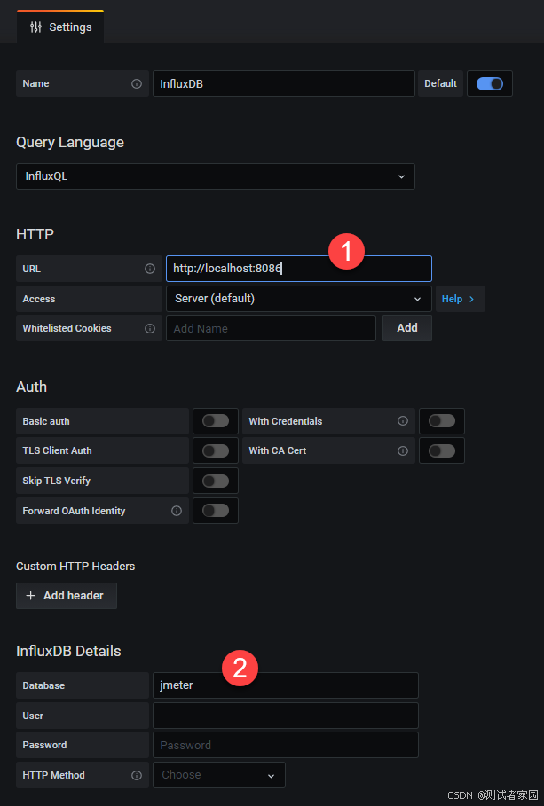
Task: Click the Custom HTTP Headers heading
Action: tap(75, 566)
